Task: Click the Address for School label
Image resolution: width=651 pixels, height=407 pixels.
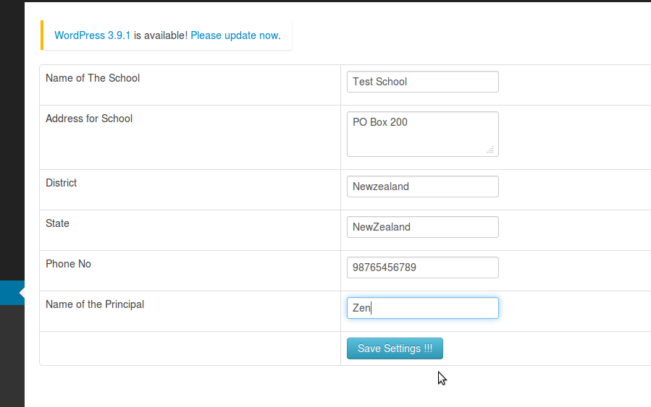Action: pyautogui.click(x=89, y=119)
